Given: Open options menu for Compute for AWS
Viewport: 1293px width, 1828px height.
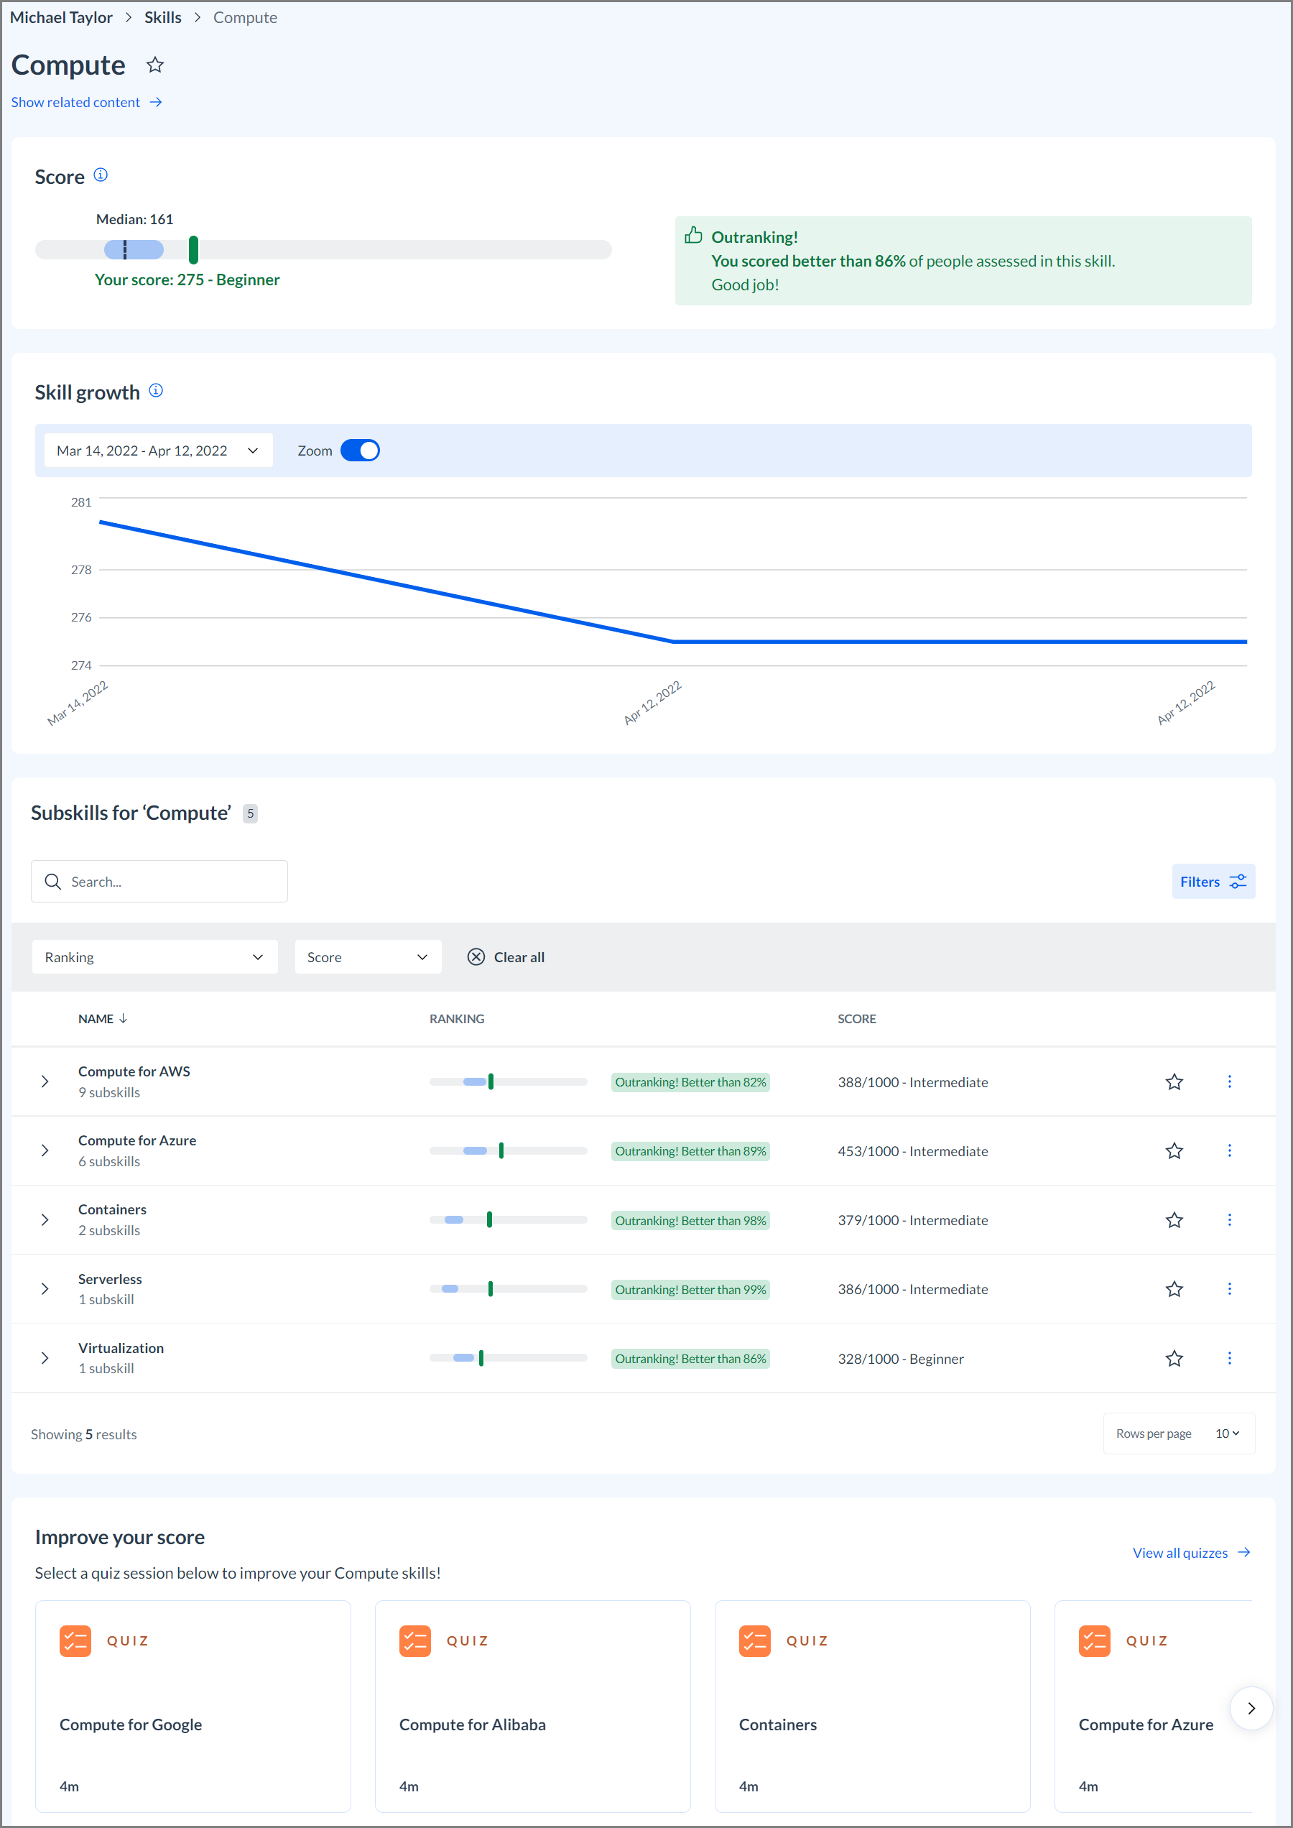Looking at the screenshot, I should pyautogui.click(x=1230, y=1081).
